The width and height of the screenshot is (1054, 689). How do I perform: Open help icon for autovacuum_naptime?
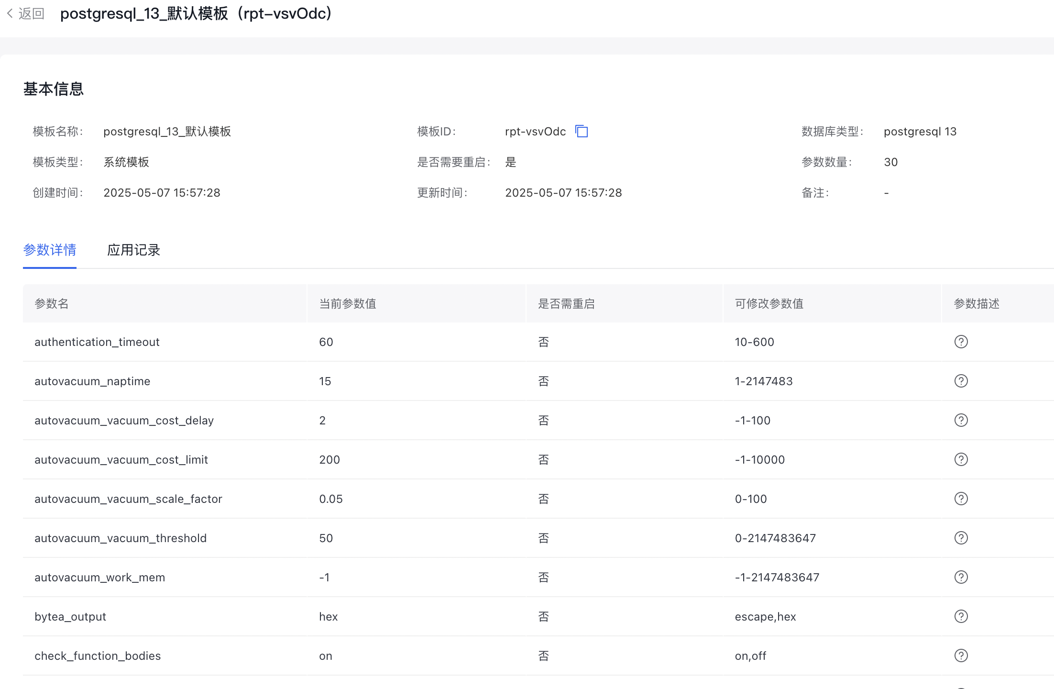pyautogui.click(x=961, y=381)
